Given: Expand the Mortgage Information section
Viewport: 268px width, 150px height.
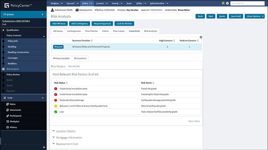Looking at the screenshot, I should 69,138.
